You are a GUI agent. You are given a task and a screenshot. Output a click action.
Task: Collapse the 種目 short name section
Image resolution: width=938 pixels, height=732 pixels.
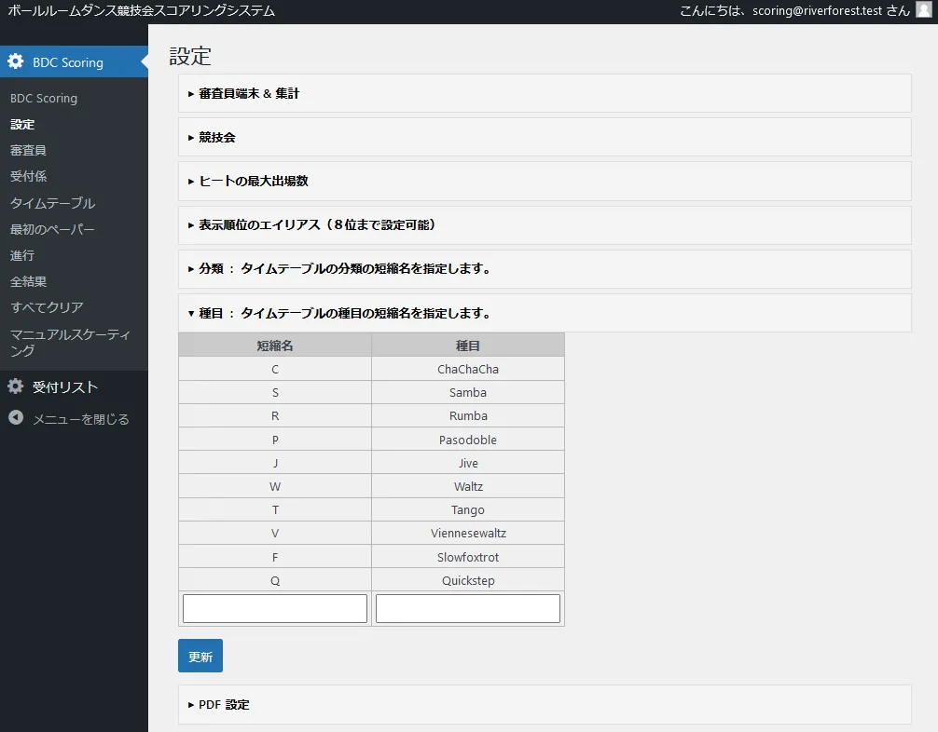coord(344,313)
